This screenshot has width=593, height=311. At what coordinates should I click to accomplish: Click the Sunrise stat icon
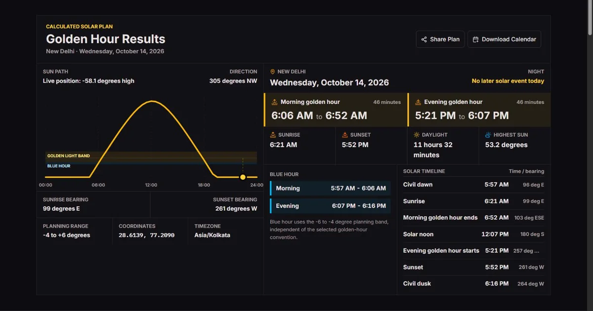coord(273,135)
